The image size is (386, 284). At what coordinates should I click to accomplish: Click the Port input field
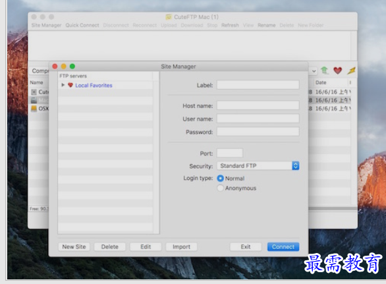(x=230, y=154)
